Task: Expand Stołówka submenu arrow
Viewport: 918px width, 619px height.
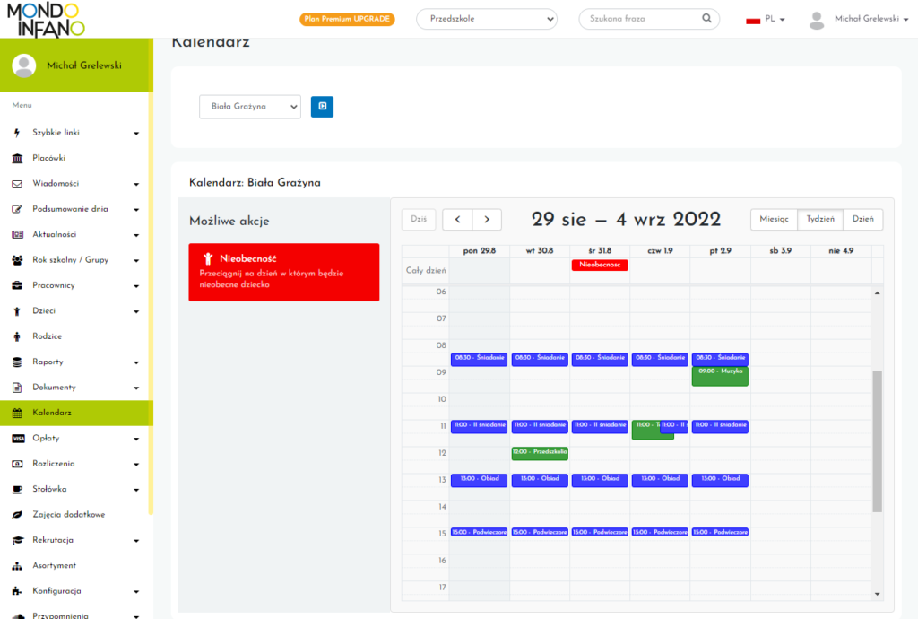Action: 136,490
